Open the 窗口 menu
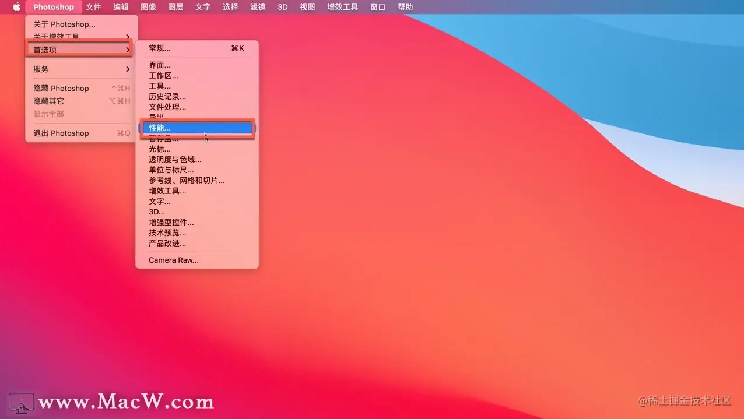Screen dimensions: 744x419 378,7
